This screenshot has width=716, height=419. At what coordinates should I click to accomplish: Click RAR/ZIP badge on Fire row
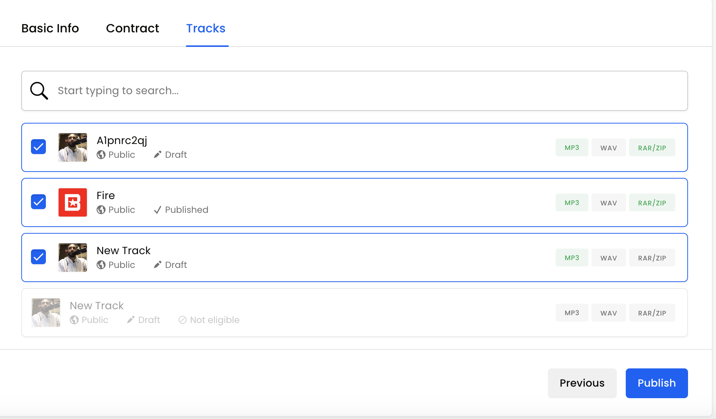click(x=652, y=203)
